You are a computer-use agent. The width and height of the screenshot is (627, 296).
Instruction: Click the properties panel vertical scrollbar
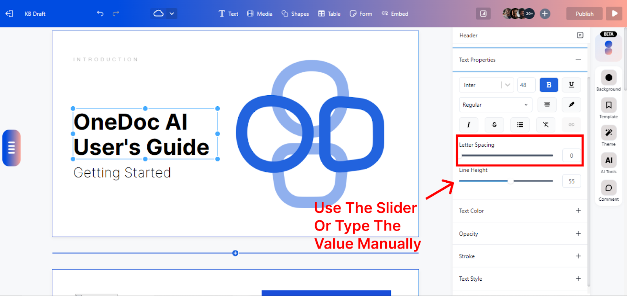[589, 181]
